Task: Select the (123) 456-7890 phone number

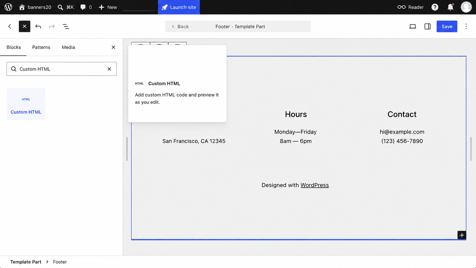Action: (402, 141)
